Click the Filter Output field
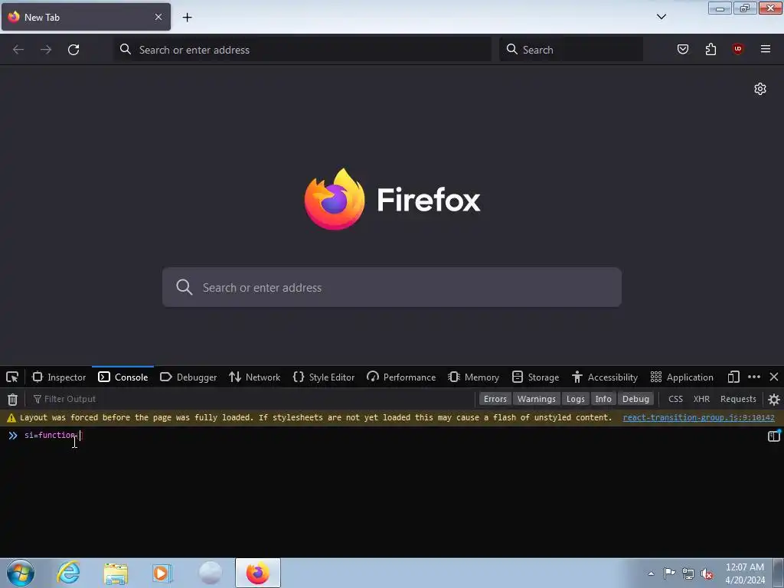This screenshot has width=784, height=588. (x=250, y=399)
